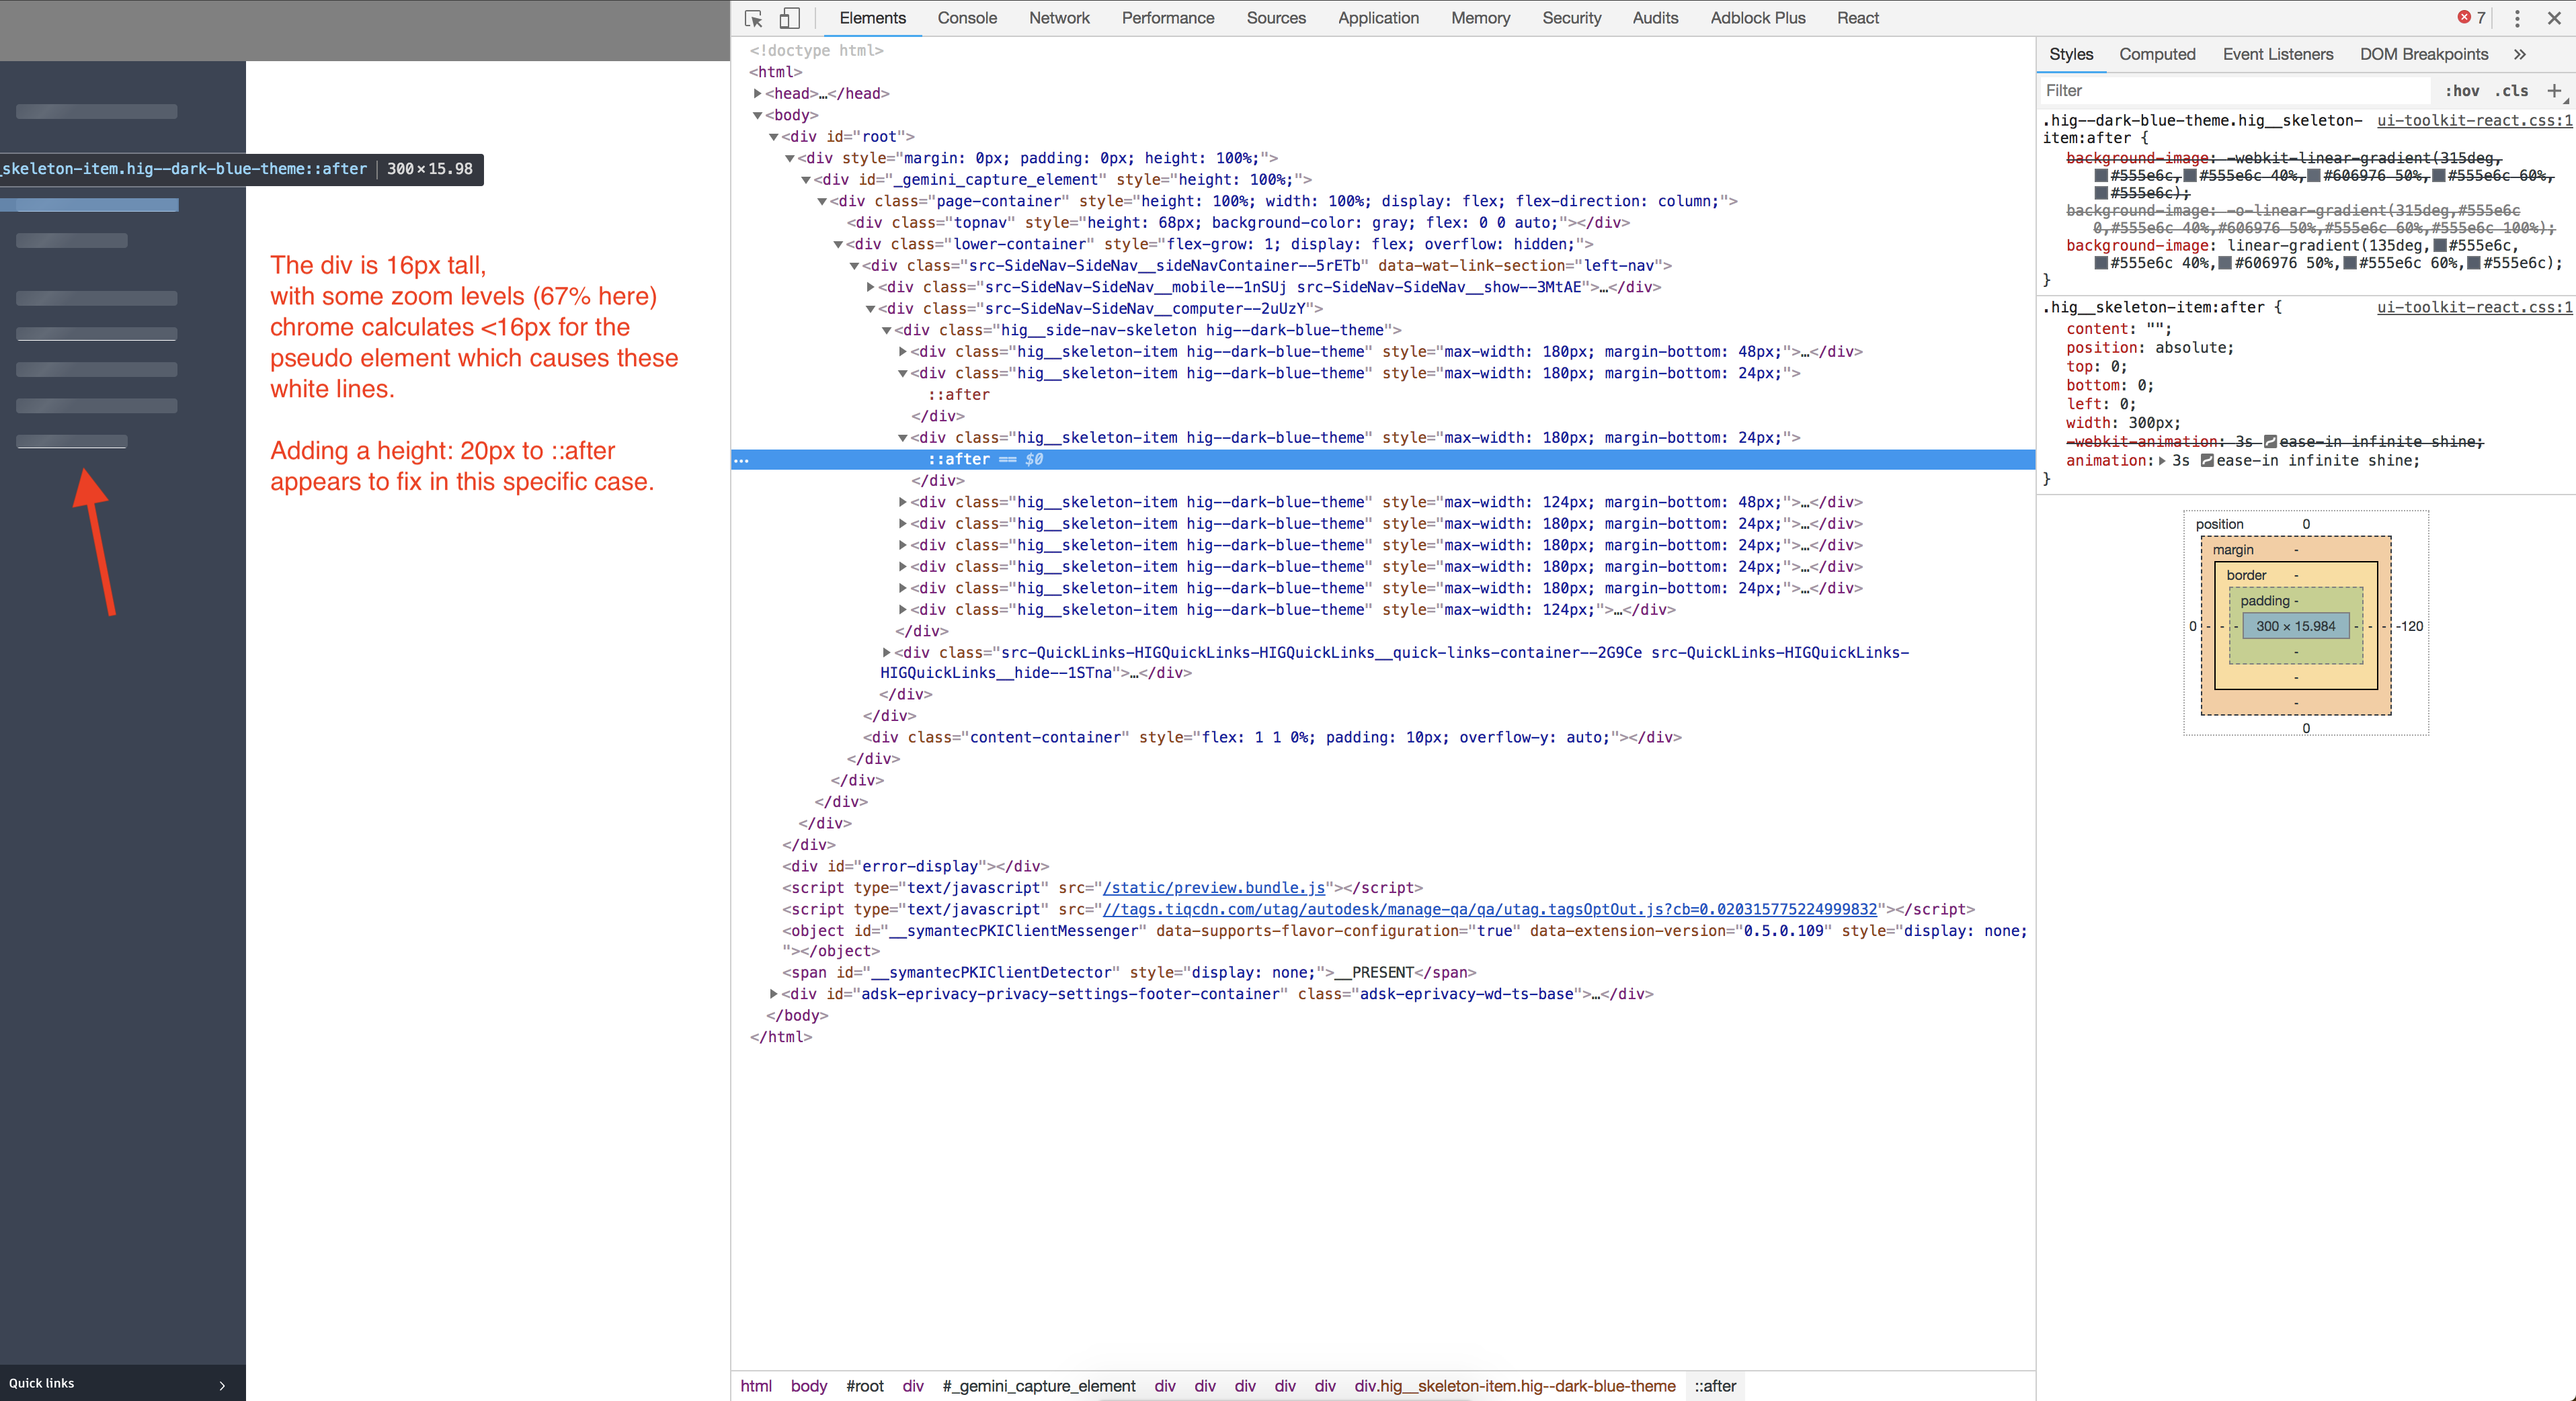Image resolution: width=2576 pixels, height=1401 pixels.
Task: Open the Computed styles tab
Action: 2156,54
